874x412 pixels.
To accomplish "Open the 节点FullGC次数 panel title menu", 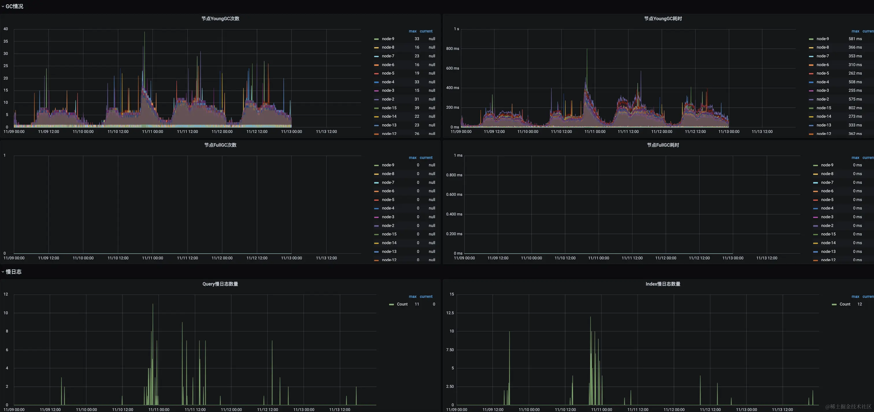I will pyautogui.click(x=220, y=145).
